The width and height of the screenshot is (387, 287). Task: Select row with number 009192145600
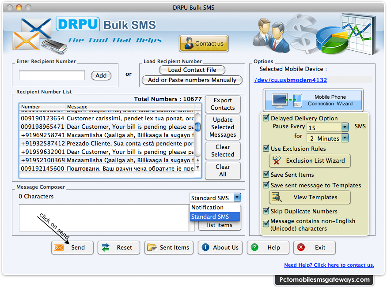point(106,168)
